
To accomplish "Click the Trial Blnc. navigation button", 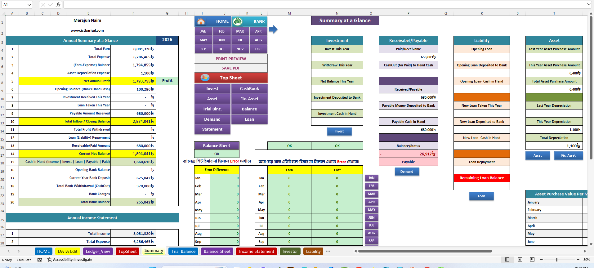I will pyautogui.click(x=212, y=109).
